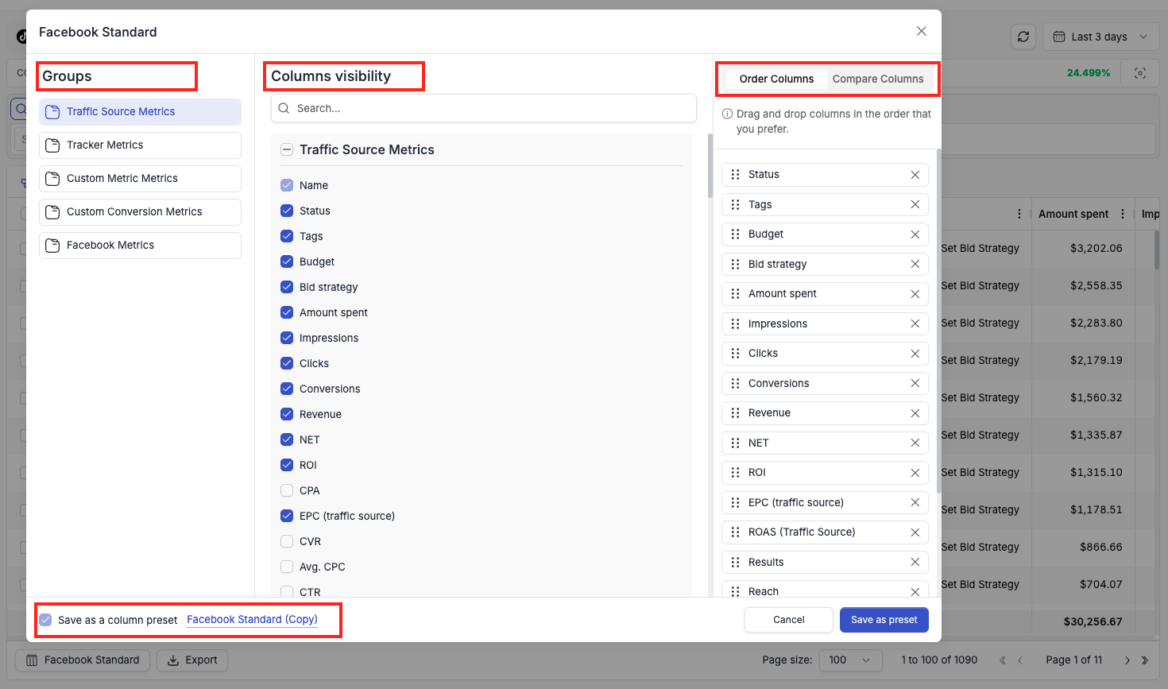Remove Budget from ordered columns
Screen dimensions: 1168x689
pyautogui.click(x=915, y=234)
